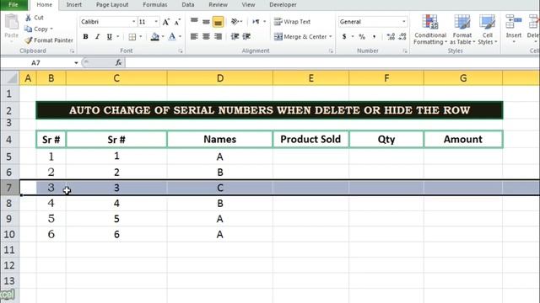The height and width of the screenshot is (303, 540).
Task: Switch to the Developer tab
Action: [x=283, y=5]
